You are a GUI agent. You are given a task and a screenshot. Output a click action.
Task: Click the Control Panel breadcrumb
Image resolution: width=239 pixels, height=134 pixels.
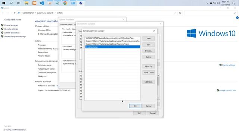pyautogui.click(x=28, y=13)
